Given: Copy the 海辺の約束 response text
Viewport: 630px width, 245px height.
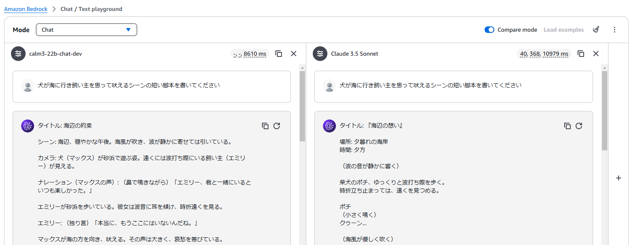Looking at the screenshot, I should pos(265,126).
